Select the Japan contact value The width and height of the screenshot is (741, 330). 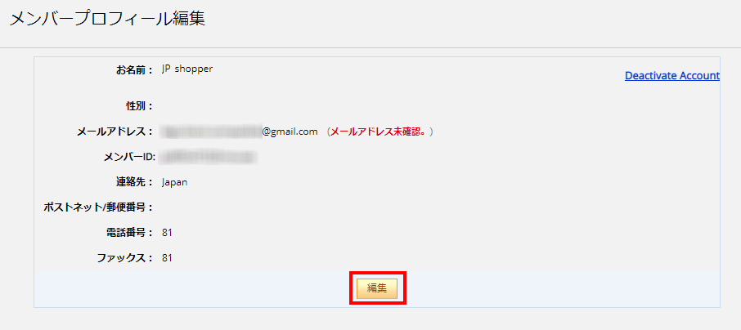pyautogui.click(x=174, y=183)
